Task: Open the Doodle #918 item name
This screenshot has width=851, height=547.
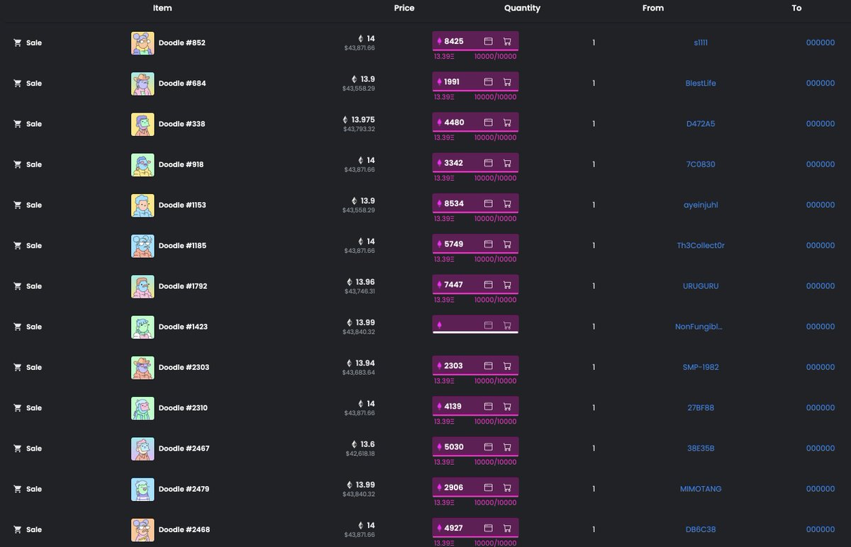Action: pos(181,164)
